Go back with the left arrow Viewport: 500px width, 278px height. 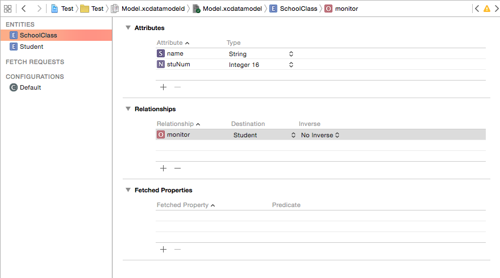[x=23, y=9]
